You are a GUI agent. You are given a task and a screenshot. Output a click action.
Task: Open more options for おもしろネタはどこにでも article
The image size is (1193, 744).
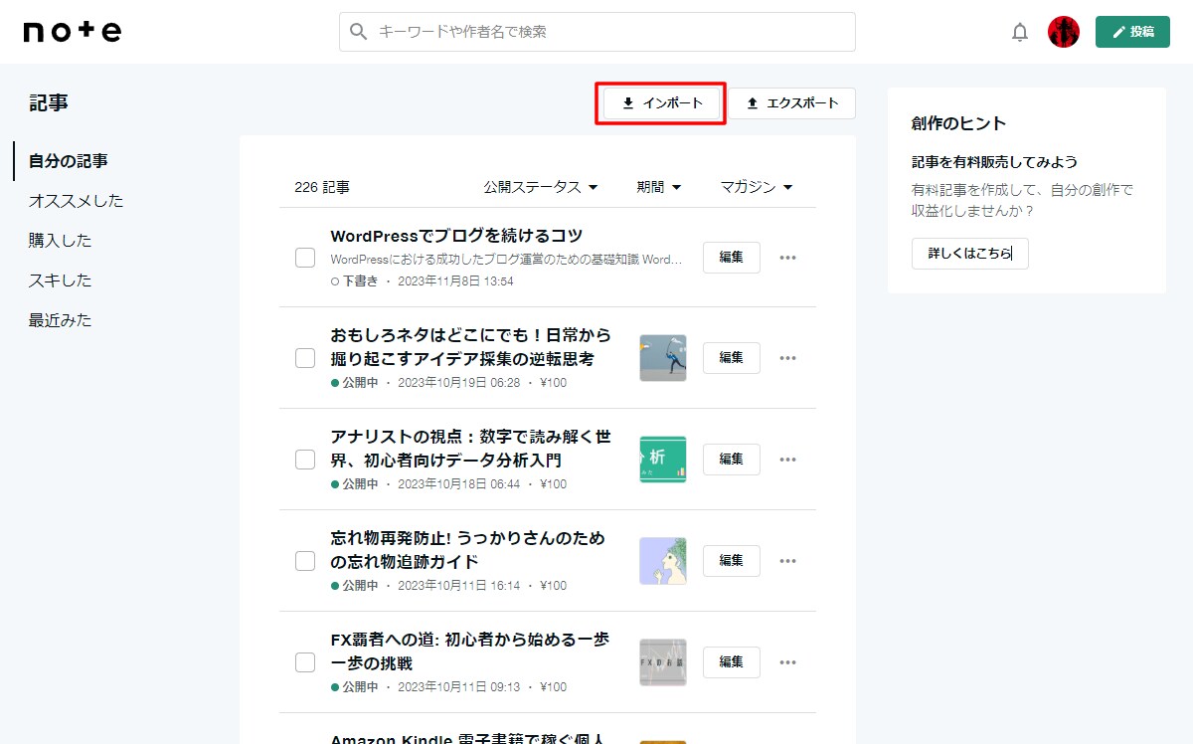tap(788, 358)
